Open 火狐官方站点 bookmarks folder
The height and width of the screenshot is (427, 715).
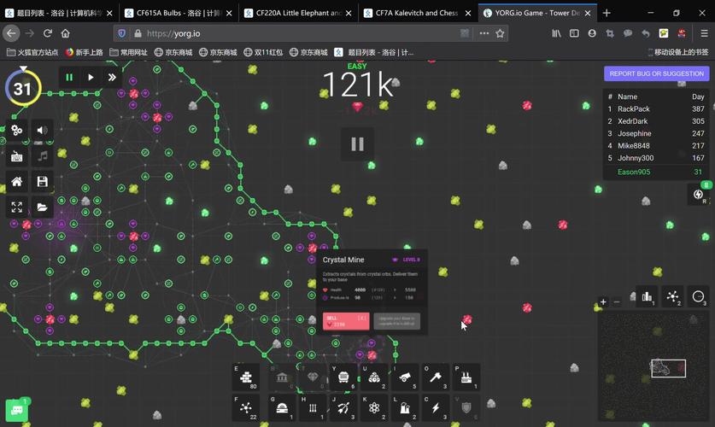click(32, 52)
